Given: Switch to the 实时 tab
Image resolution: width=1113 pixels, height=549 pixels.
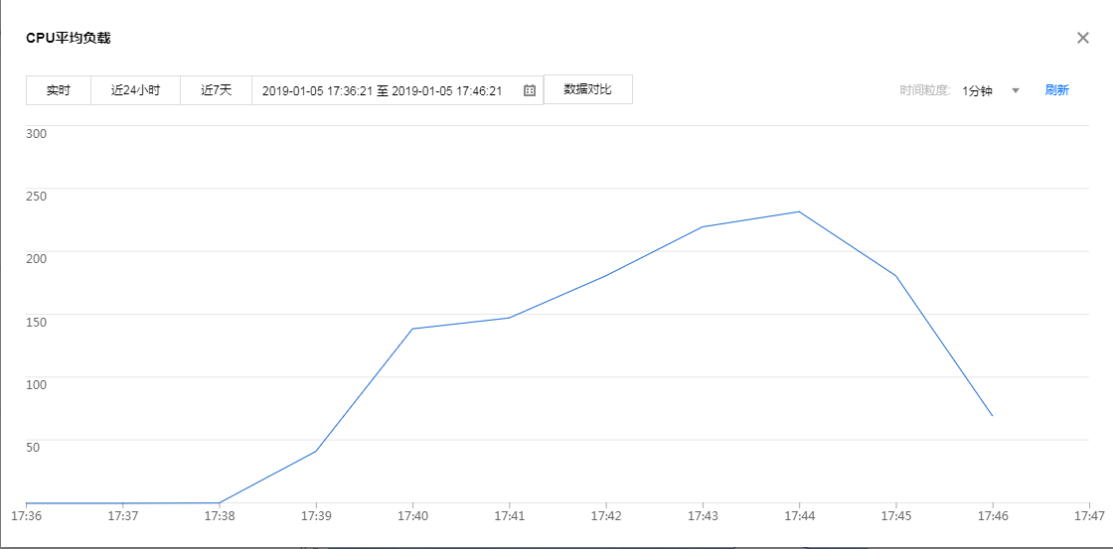Looking at the screenshot, I should tap(59, 90).
